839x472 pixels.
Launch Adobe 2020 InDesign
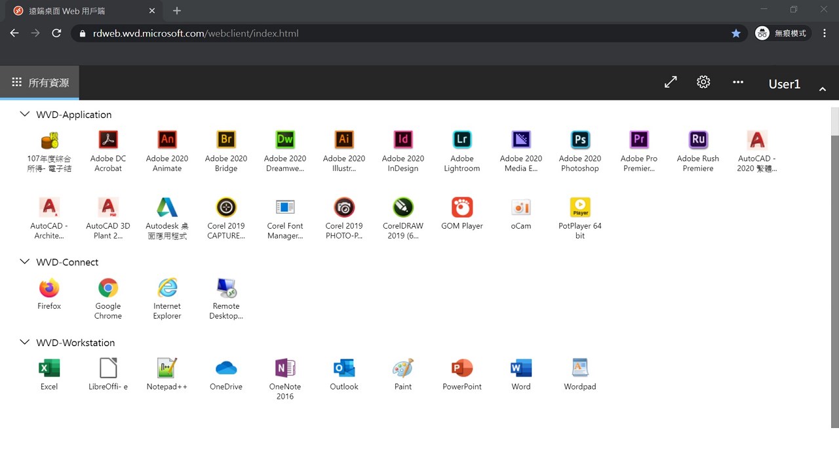tap(403, 151)
